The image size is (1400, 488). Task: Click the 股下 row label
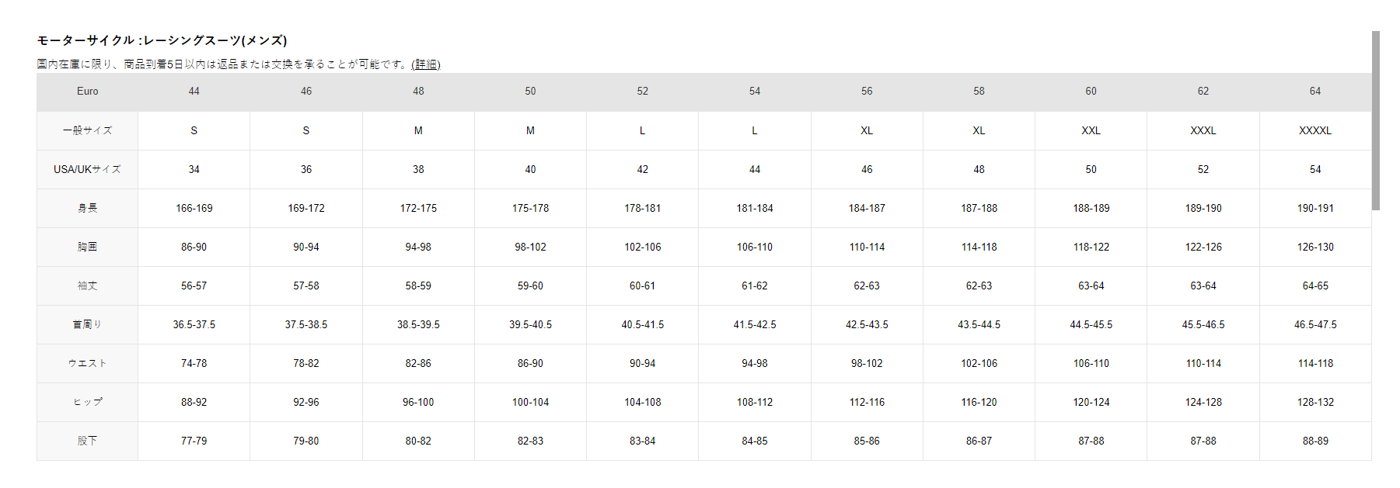click(x=87, y=441)
